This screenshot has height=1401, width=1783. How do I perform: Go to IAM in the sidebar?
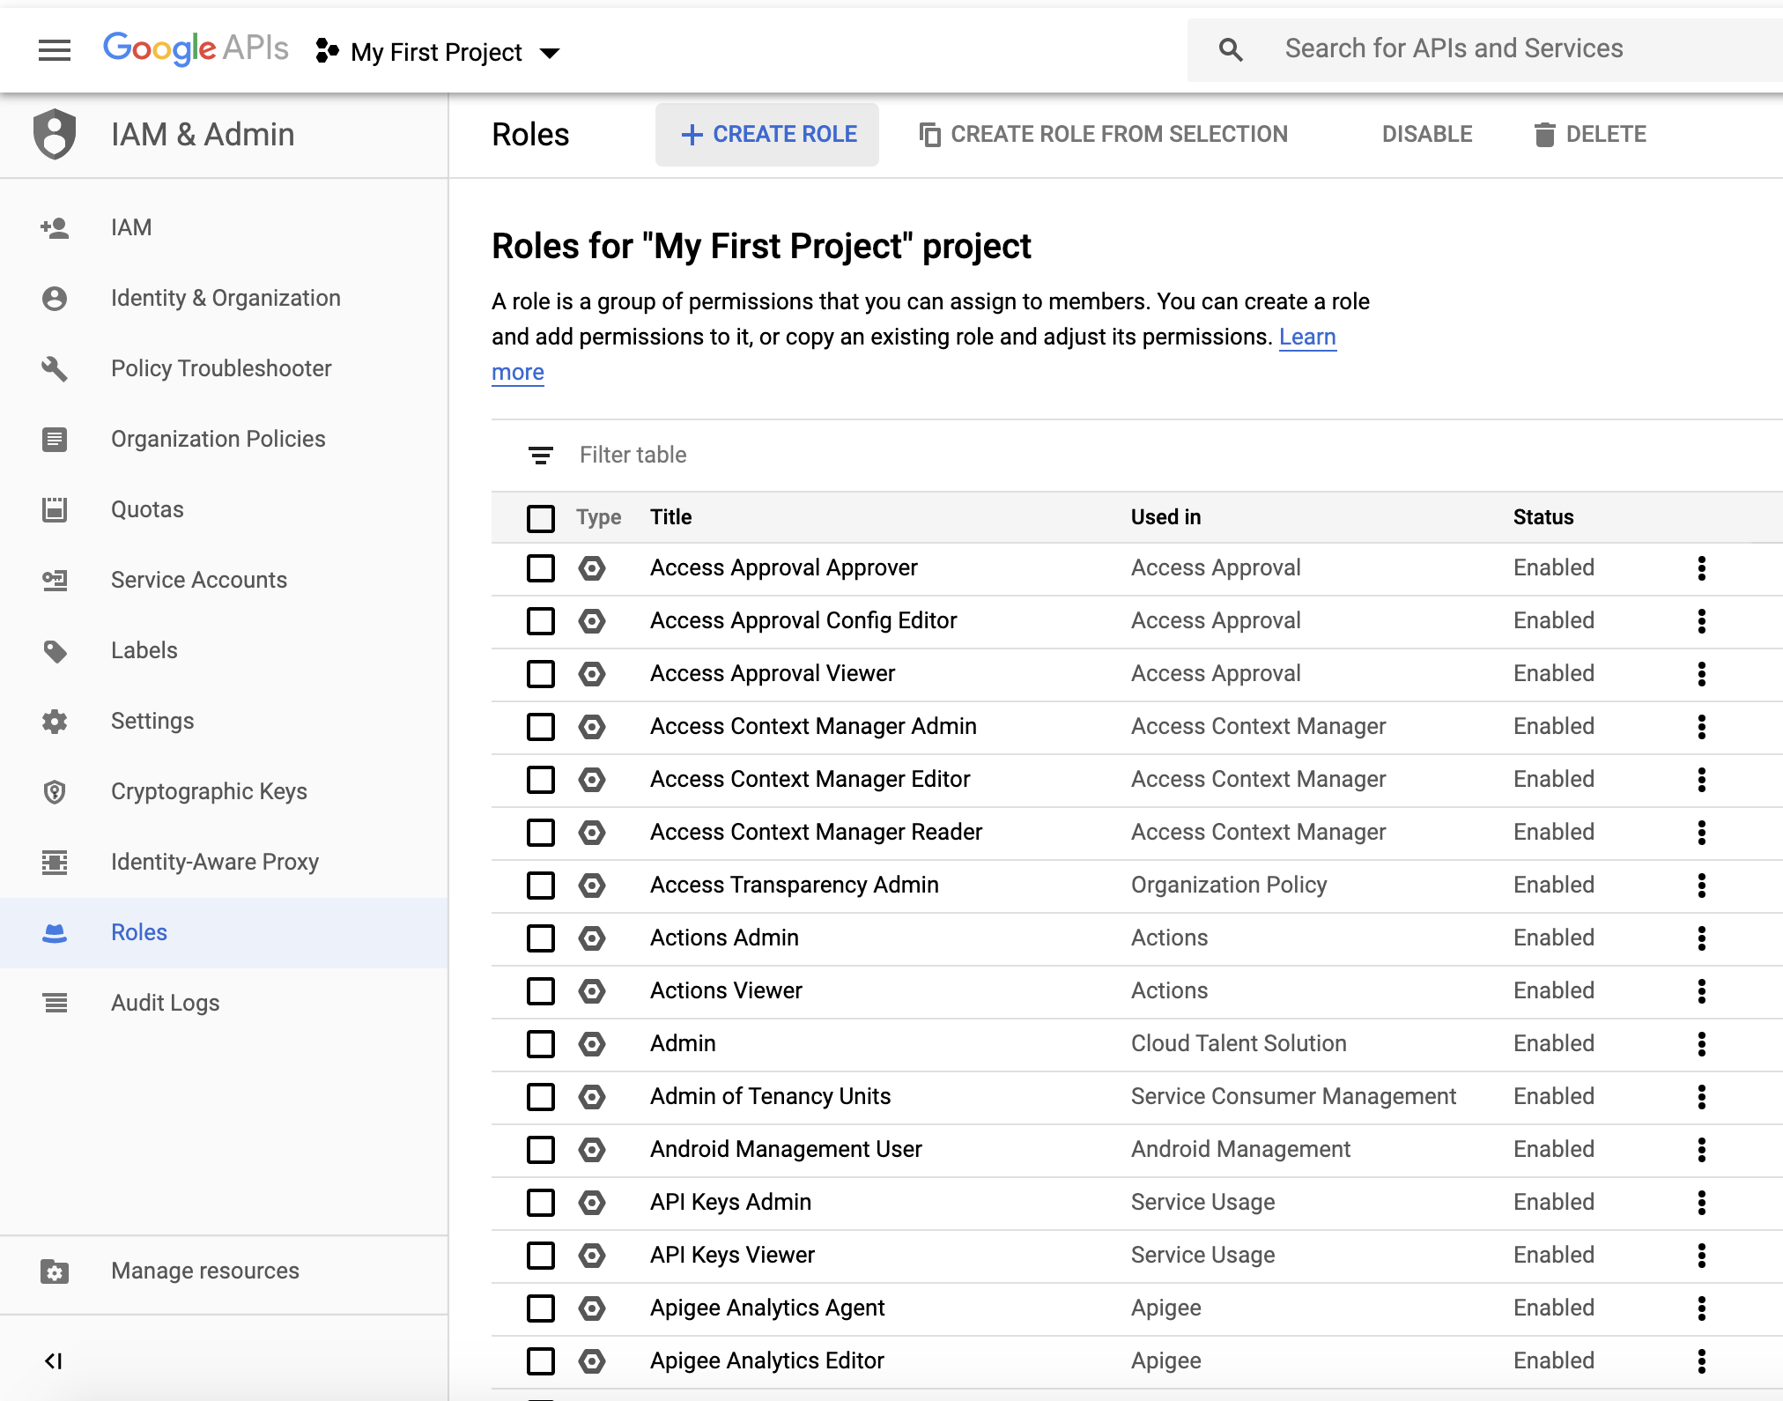tap(224, 228)
